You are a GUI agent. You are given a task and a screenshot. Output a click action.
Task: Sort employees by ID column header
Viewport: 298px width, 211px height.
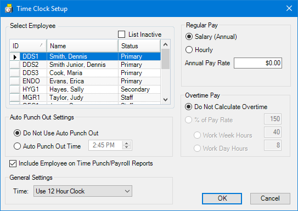[28, 46]
